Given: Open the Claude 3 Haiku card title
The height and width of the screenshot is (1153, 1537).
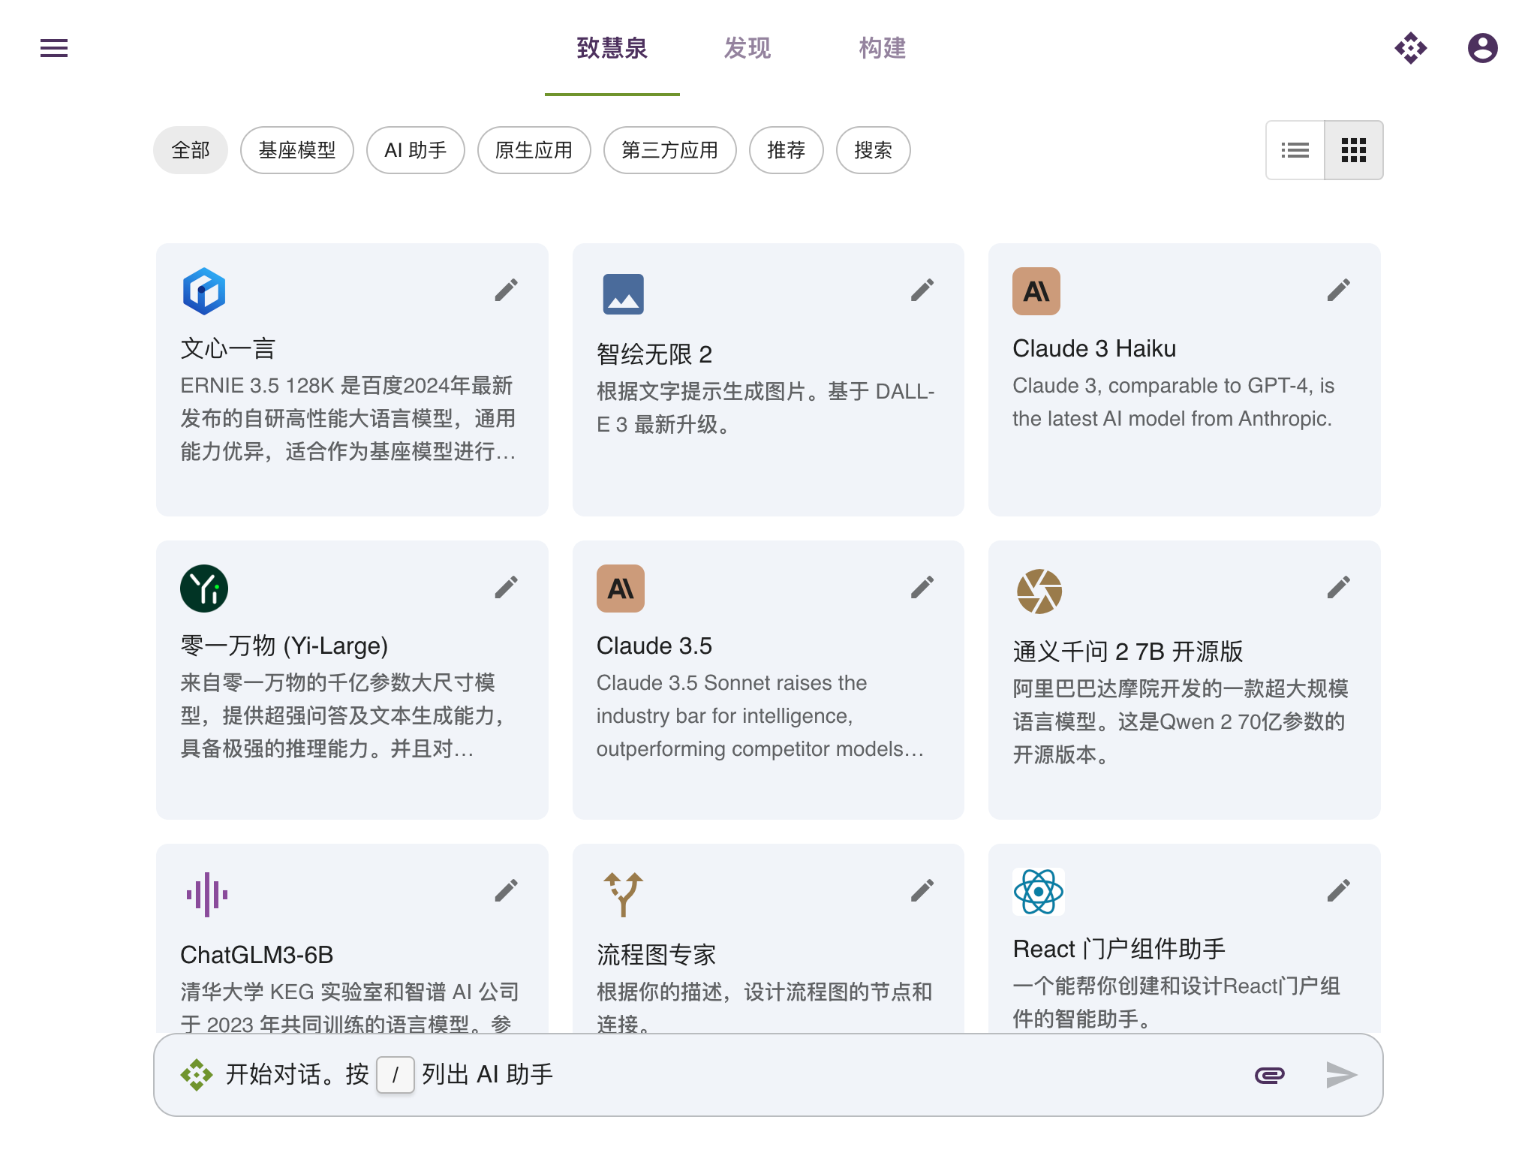Looking at the screenshot, I should (x=1094, y=348).
